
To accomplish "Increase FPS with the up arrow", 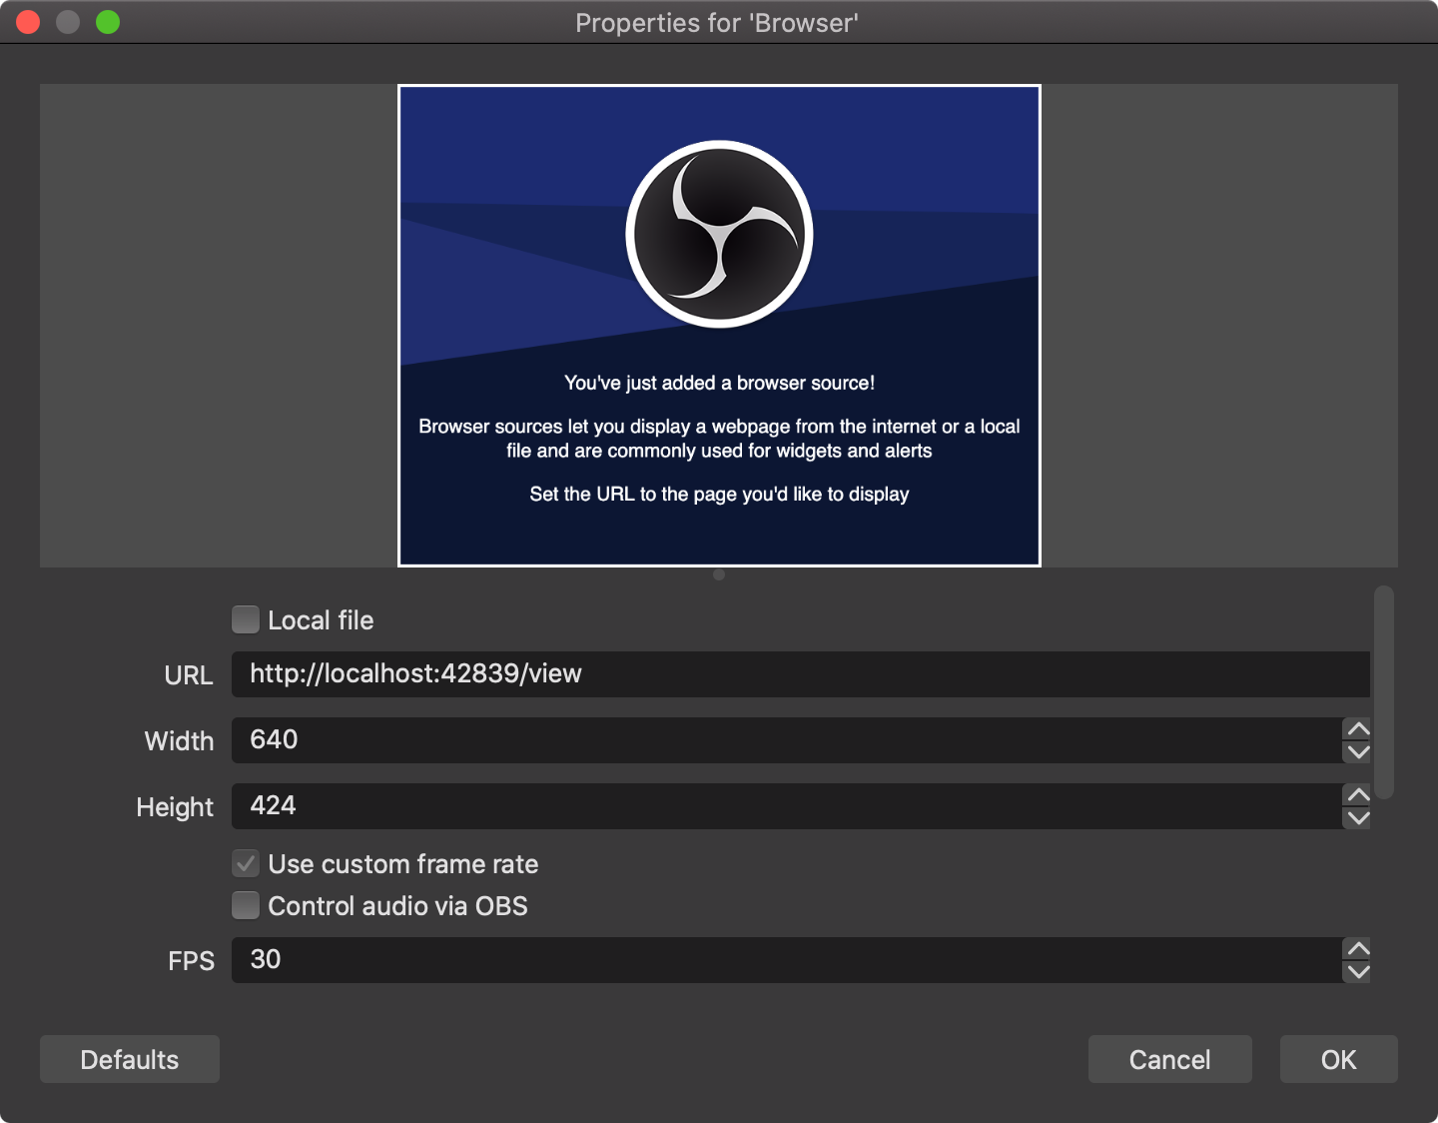I will tap(1358, 948).
